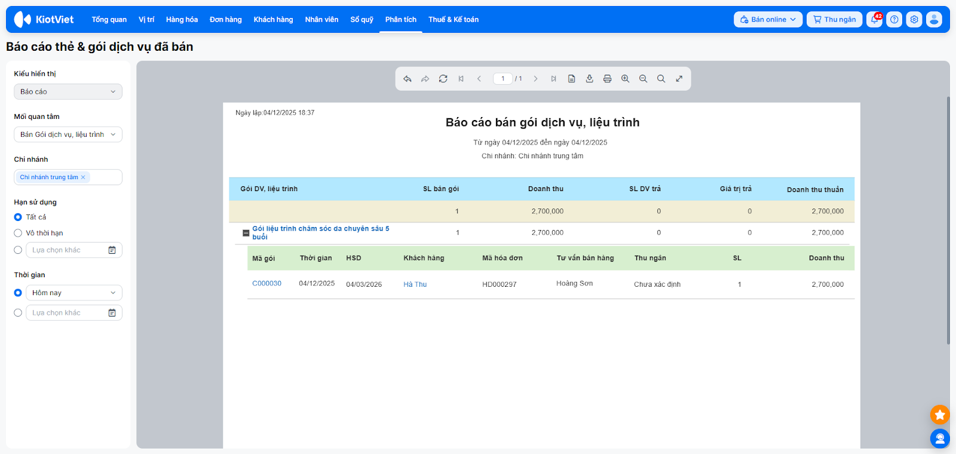Screen dimensions: 956x454
Task: Go to the 'Sổ quỹ' menu
Action: 361,20
